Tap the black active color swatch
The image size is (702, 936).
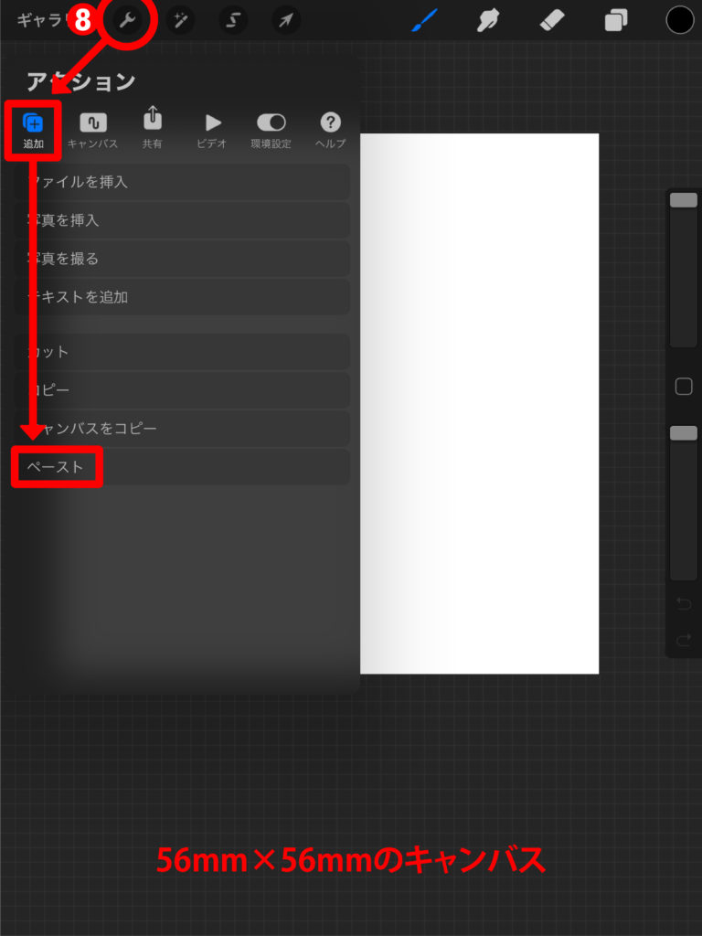pyautogui.click(x=680, y=20)
